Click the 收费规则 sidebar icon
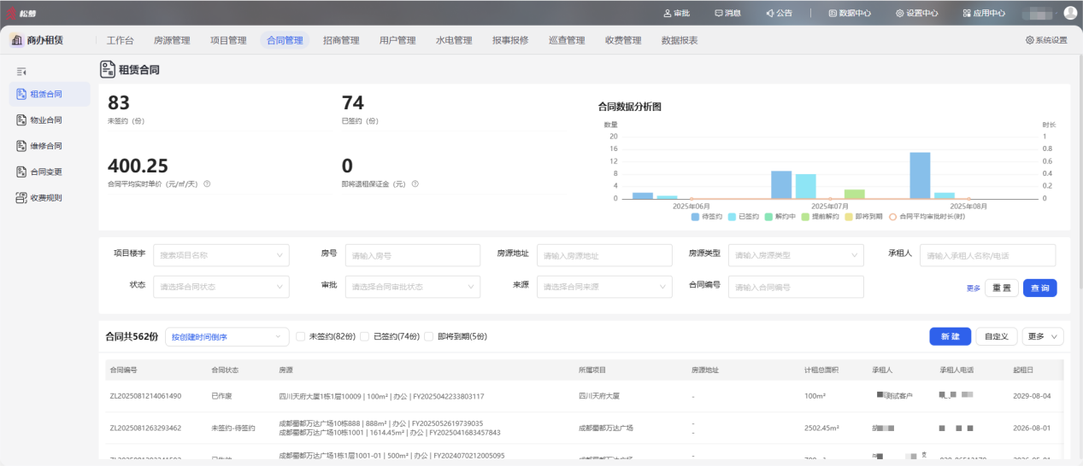1083x466 pixels. coord(22,198)
